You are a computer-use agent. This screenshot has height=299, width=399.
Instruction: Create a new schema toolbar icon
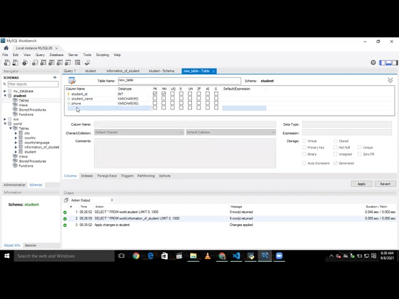tap(35, 62)
